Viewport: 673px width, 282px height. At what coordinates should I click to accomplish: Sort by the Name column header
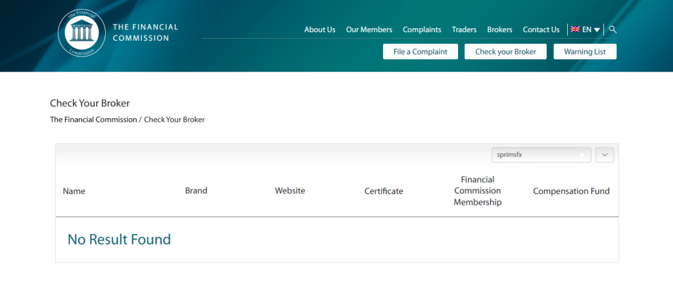74,191
